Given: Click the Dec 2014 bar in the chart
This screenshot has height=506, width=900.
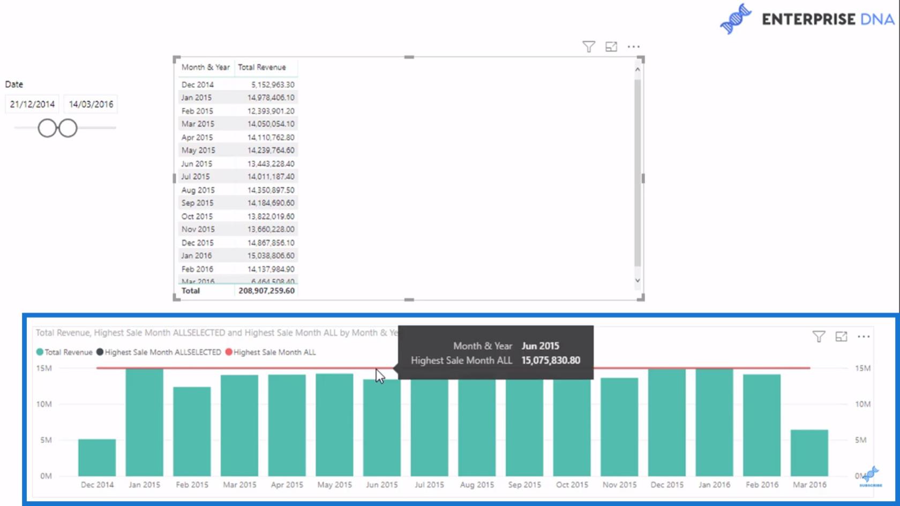Looking at the screenshot, I should pyautogui.click(x=97, y=458).
